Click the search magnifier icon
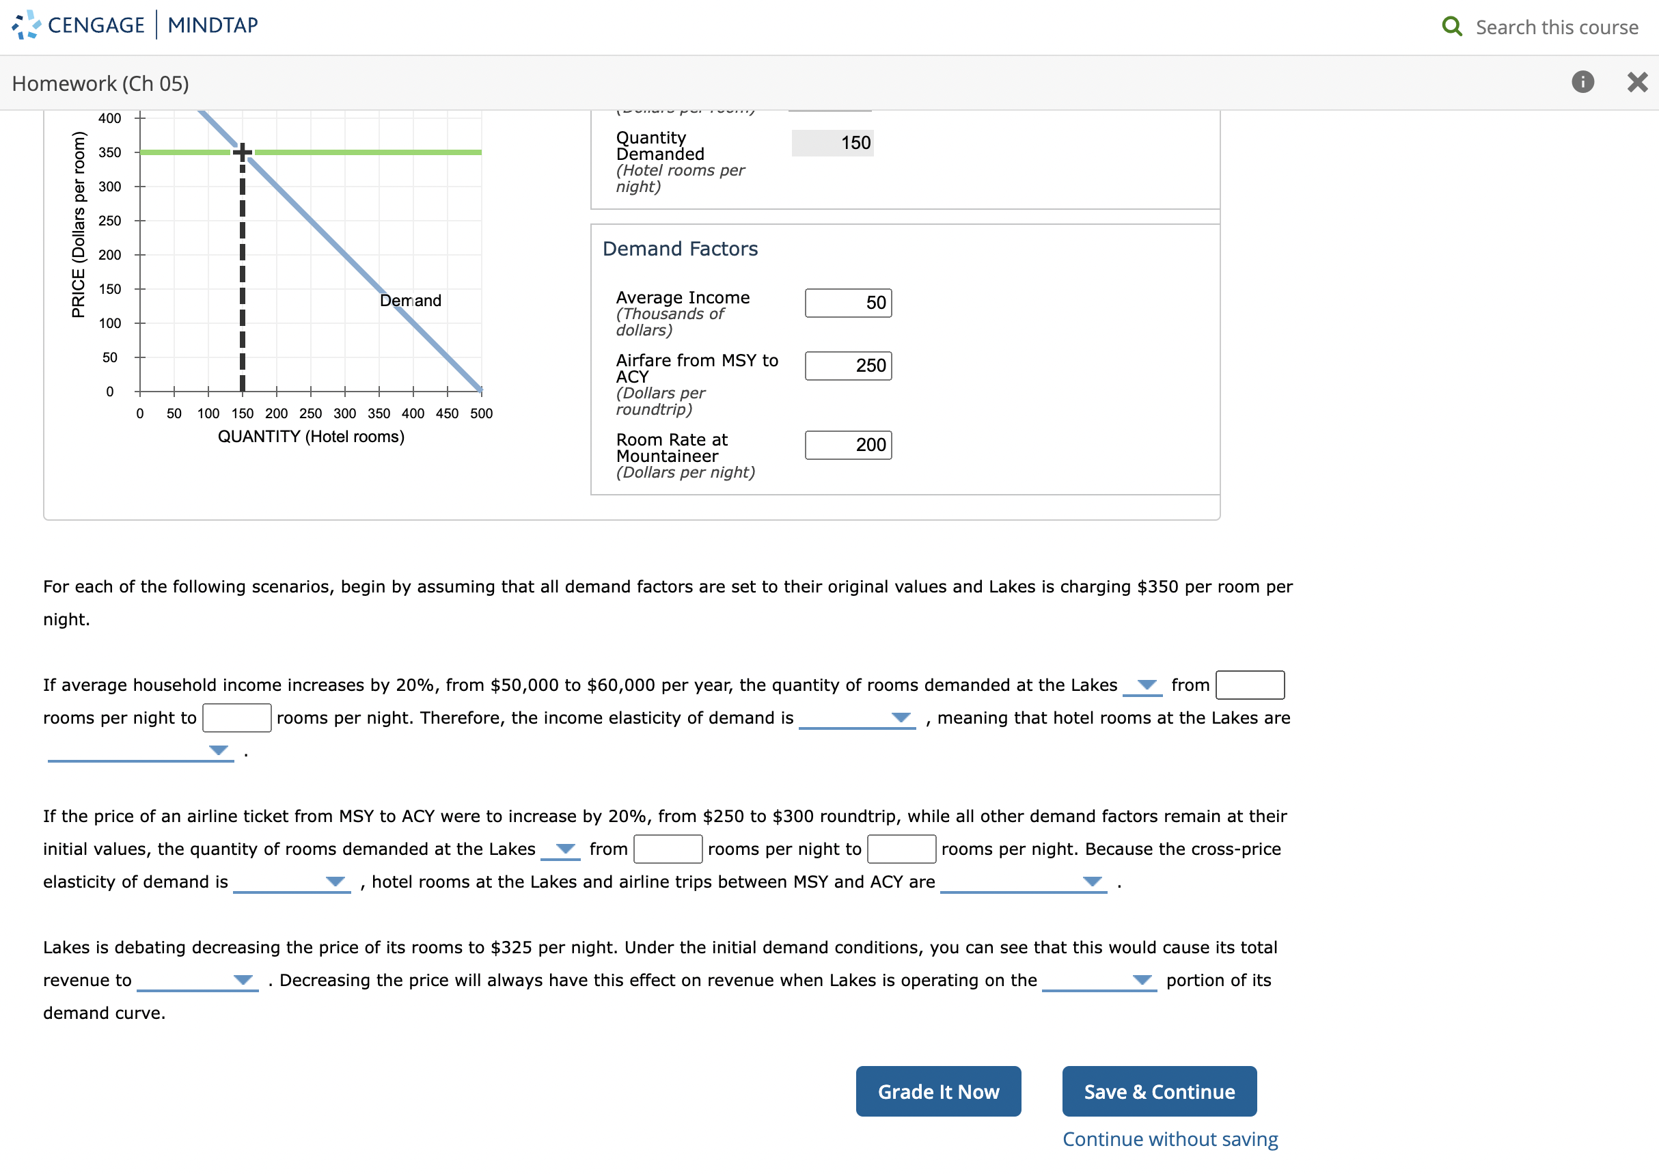Screen dimensions: 1659x1174 click(1451, 26)
